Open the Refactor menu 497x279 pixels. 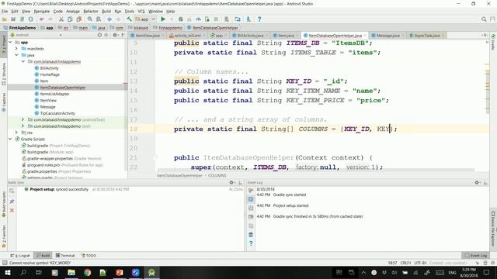click(x=91, y=11)
